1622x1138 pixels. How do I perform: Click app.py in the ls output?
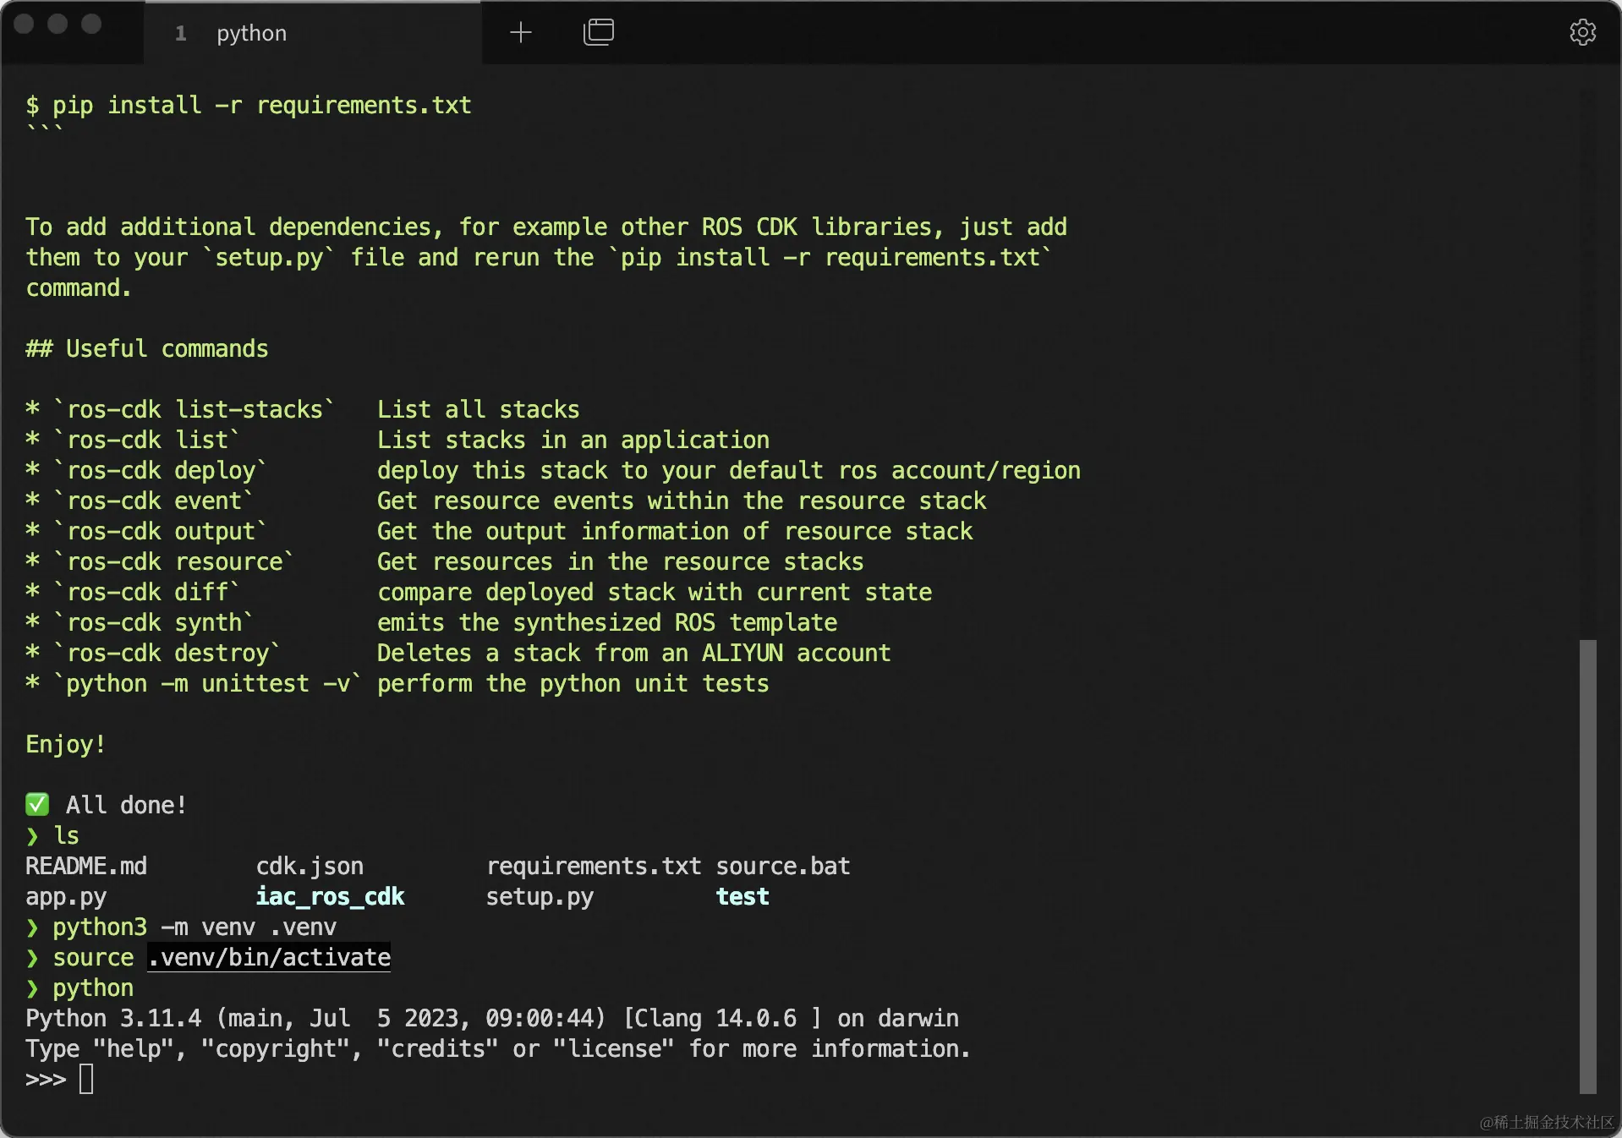click(66, 897)
